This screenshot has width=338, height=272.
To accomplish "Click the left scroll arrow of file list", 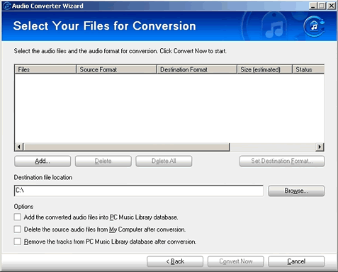I will pos(19,147).
